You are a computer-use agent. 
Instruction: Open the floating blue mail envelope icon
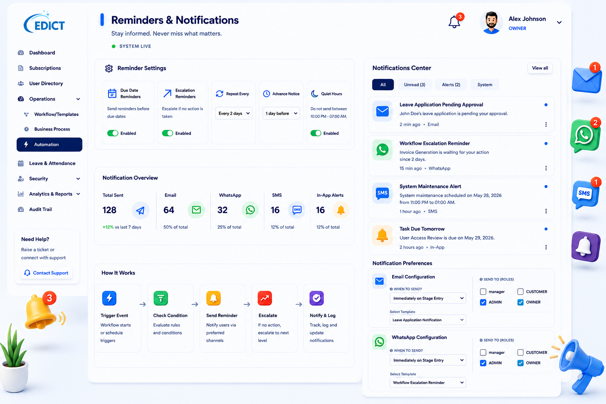click(586, 80)
